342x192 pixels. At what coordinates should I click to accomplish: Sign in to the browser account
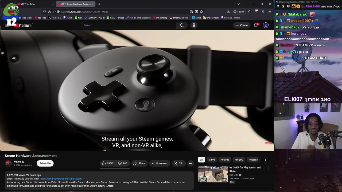coord(239,12)
